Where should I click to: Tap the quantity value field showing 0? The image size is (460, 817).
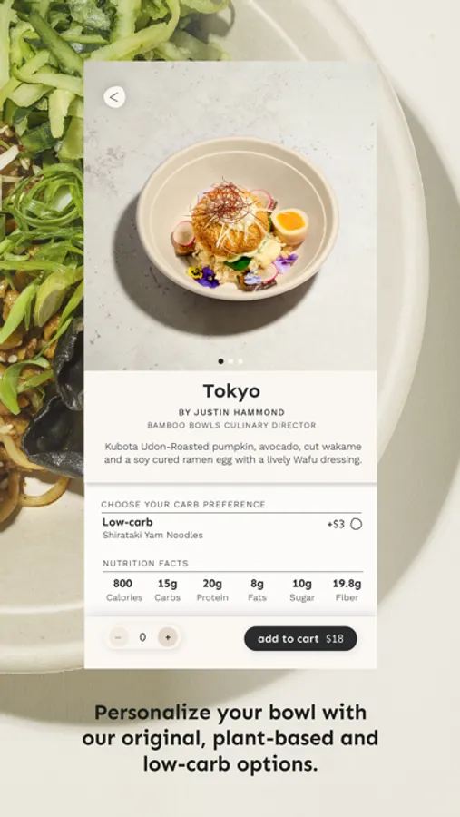point(142,637)
